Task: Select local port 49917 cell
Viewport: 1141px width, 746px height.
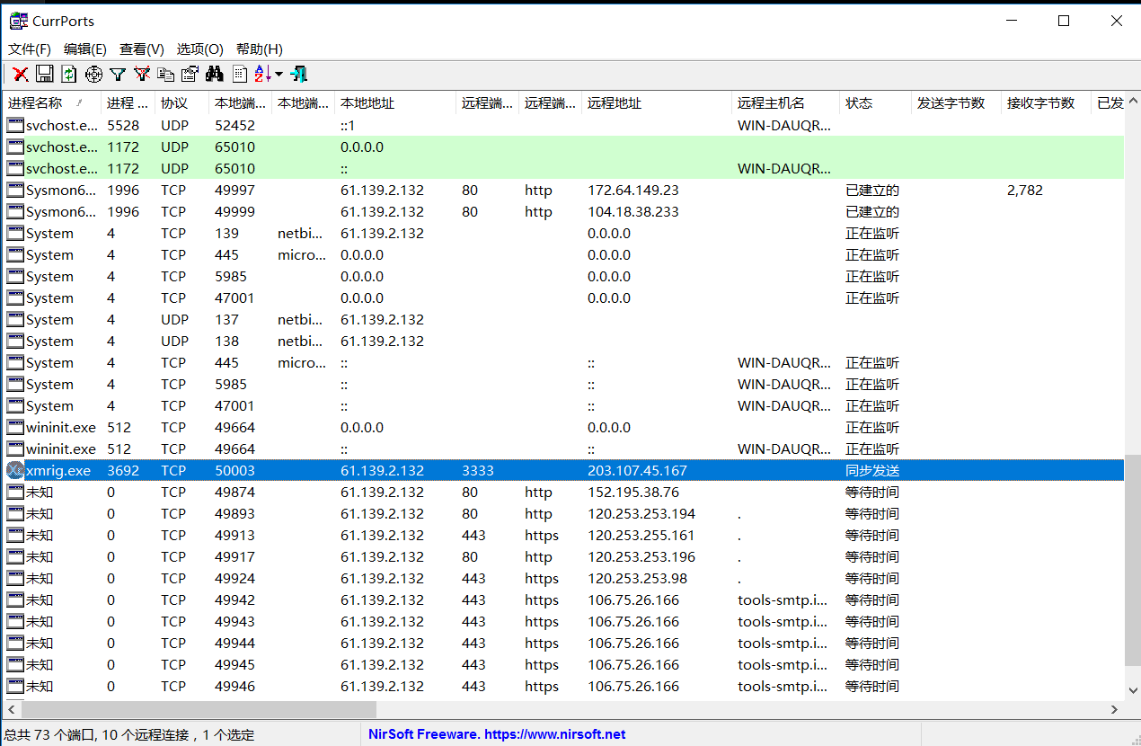Action: (234, 557)
